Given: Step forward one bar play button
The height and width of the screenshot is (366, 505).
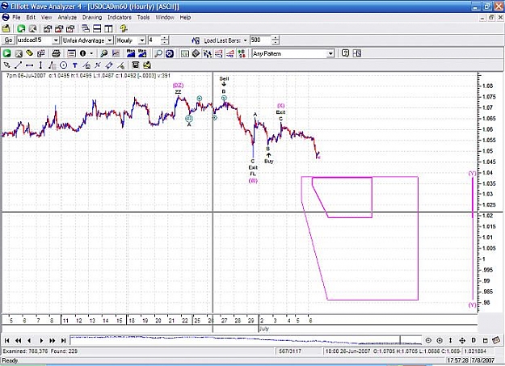Looking at the screenshot, I should coord(41,340).
